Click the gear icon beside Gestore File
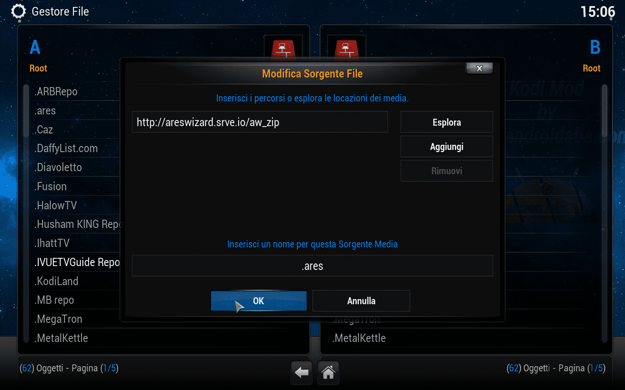Image resolution: width=625 pixels, height=390 pixels. pos(18,11)
